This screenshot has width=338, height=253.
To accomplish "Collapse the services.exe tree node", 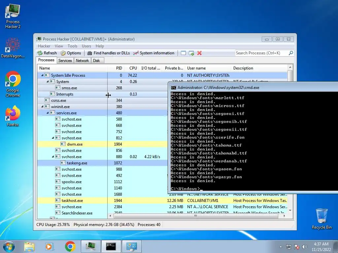I will tap(48, 113).
